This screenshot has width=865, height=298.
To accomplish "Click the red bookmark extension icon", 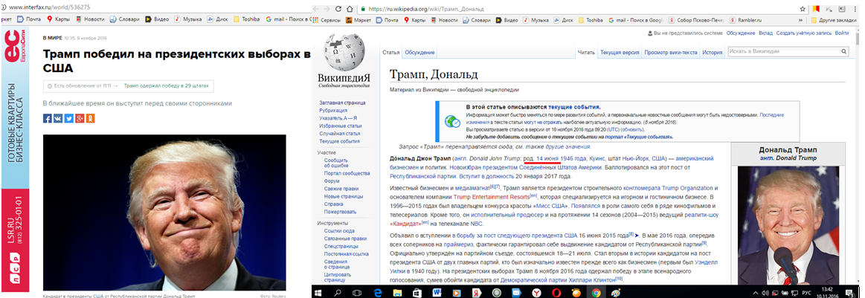I will pos(815,9).
